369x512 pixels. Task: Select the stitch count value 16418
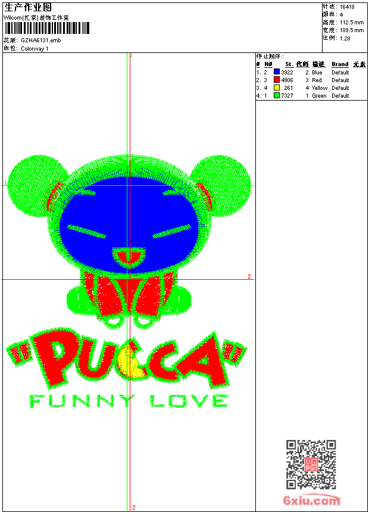click(x=347, y=7)
